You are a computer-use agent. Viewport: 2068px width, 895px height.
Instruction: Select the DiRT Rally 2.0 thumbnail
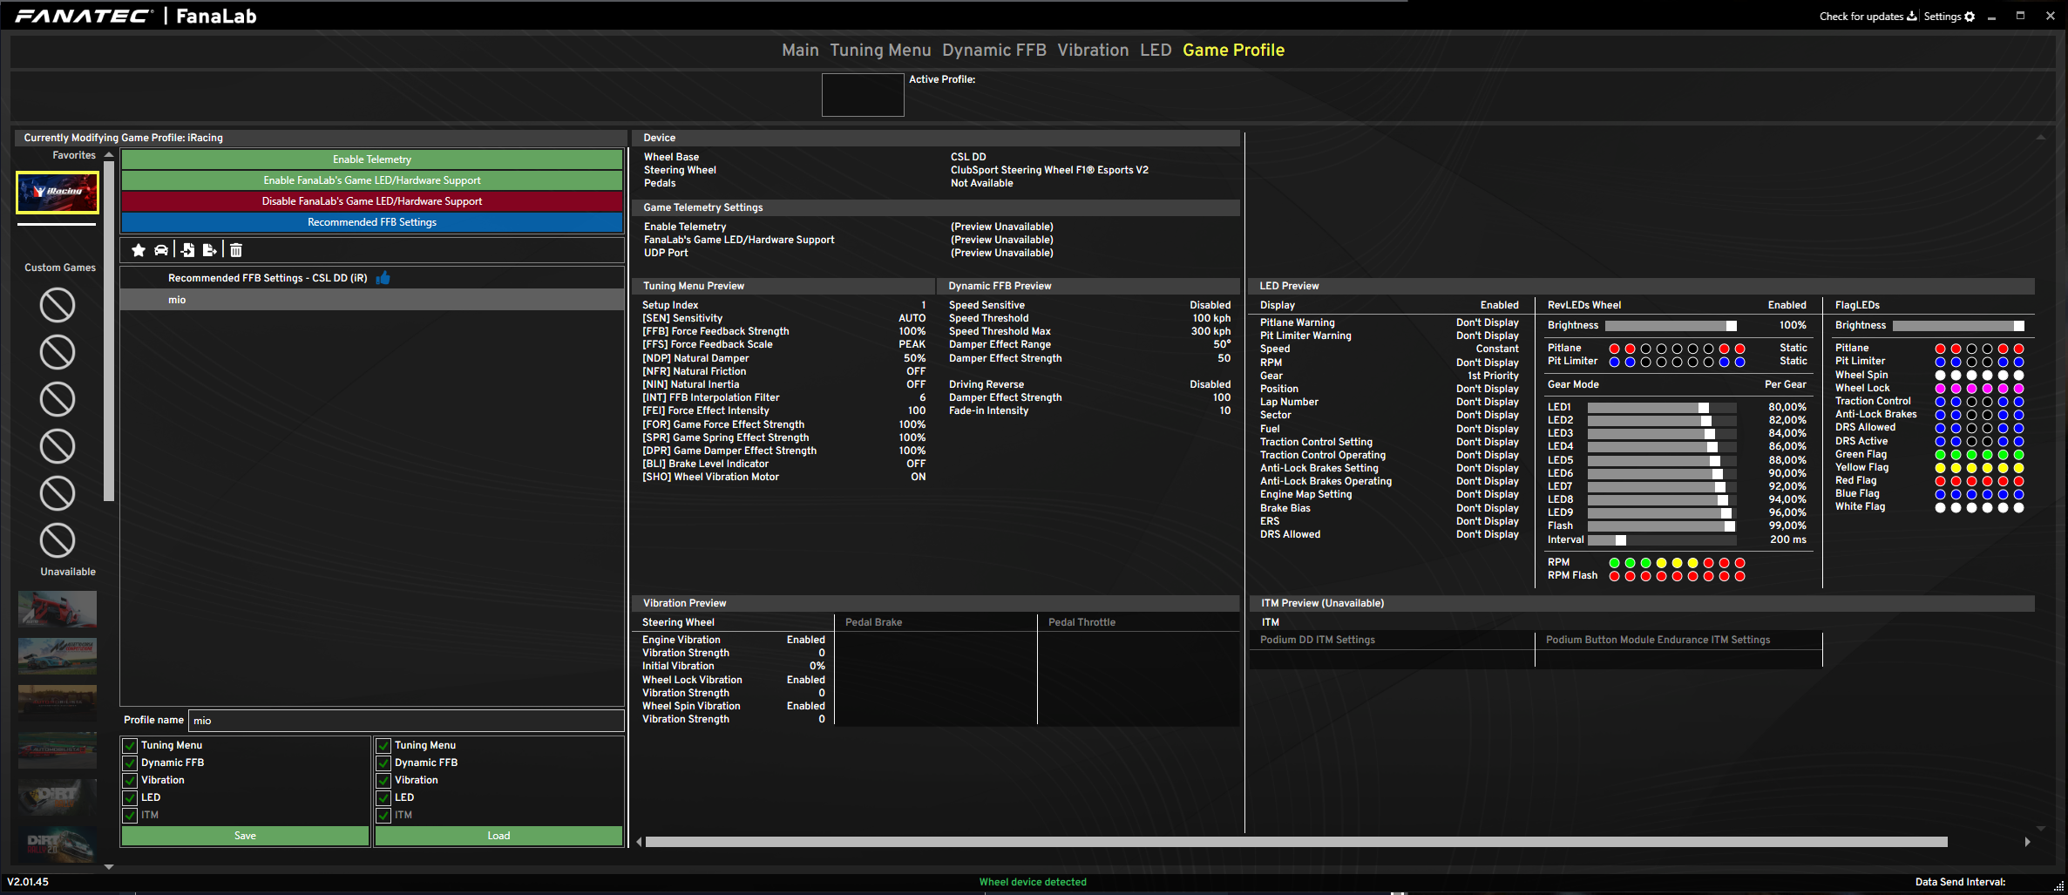[x=58, y=844]
